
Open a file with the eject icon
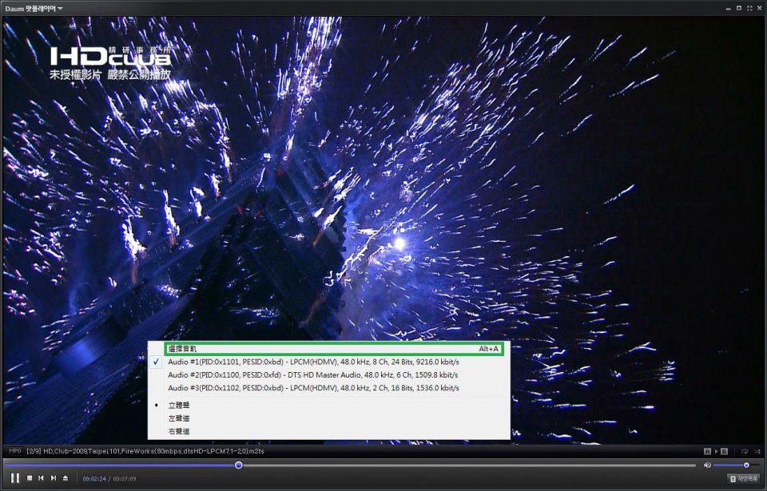[x=66, y=478]
